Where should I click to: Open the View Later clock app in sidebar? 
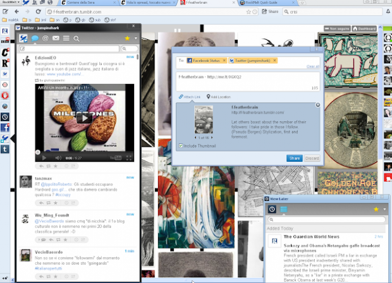tap(5, 117)
